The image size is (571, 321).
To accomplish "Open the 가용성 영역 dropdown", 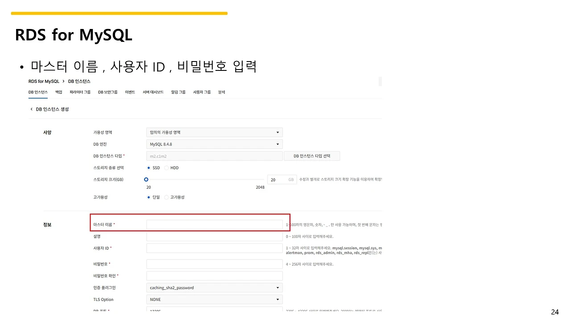I will coord(214,132).
